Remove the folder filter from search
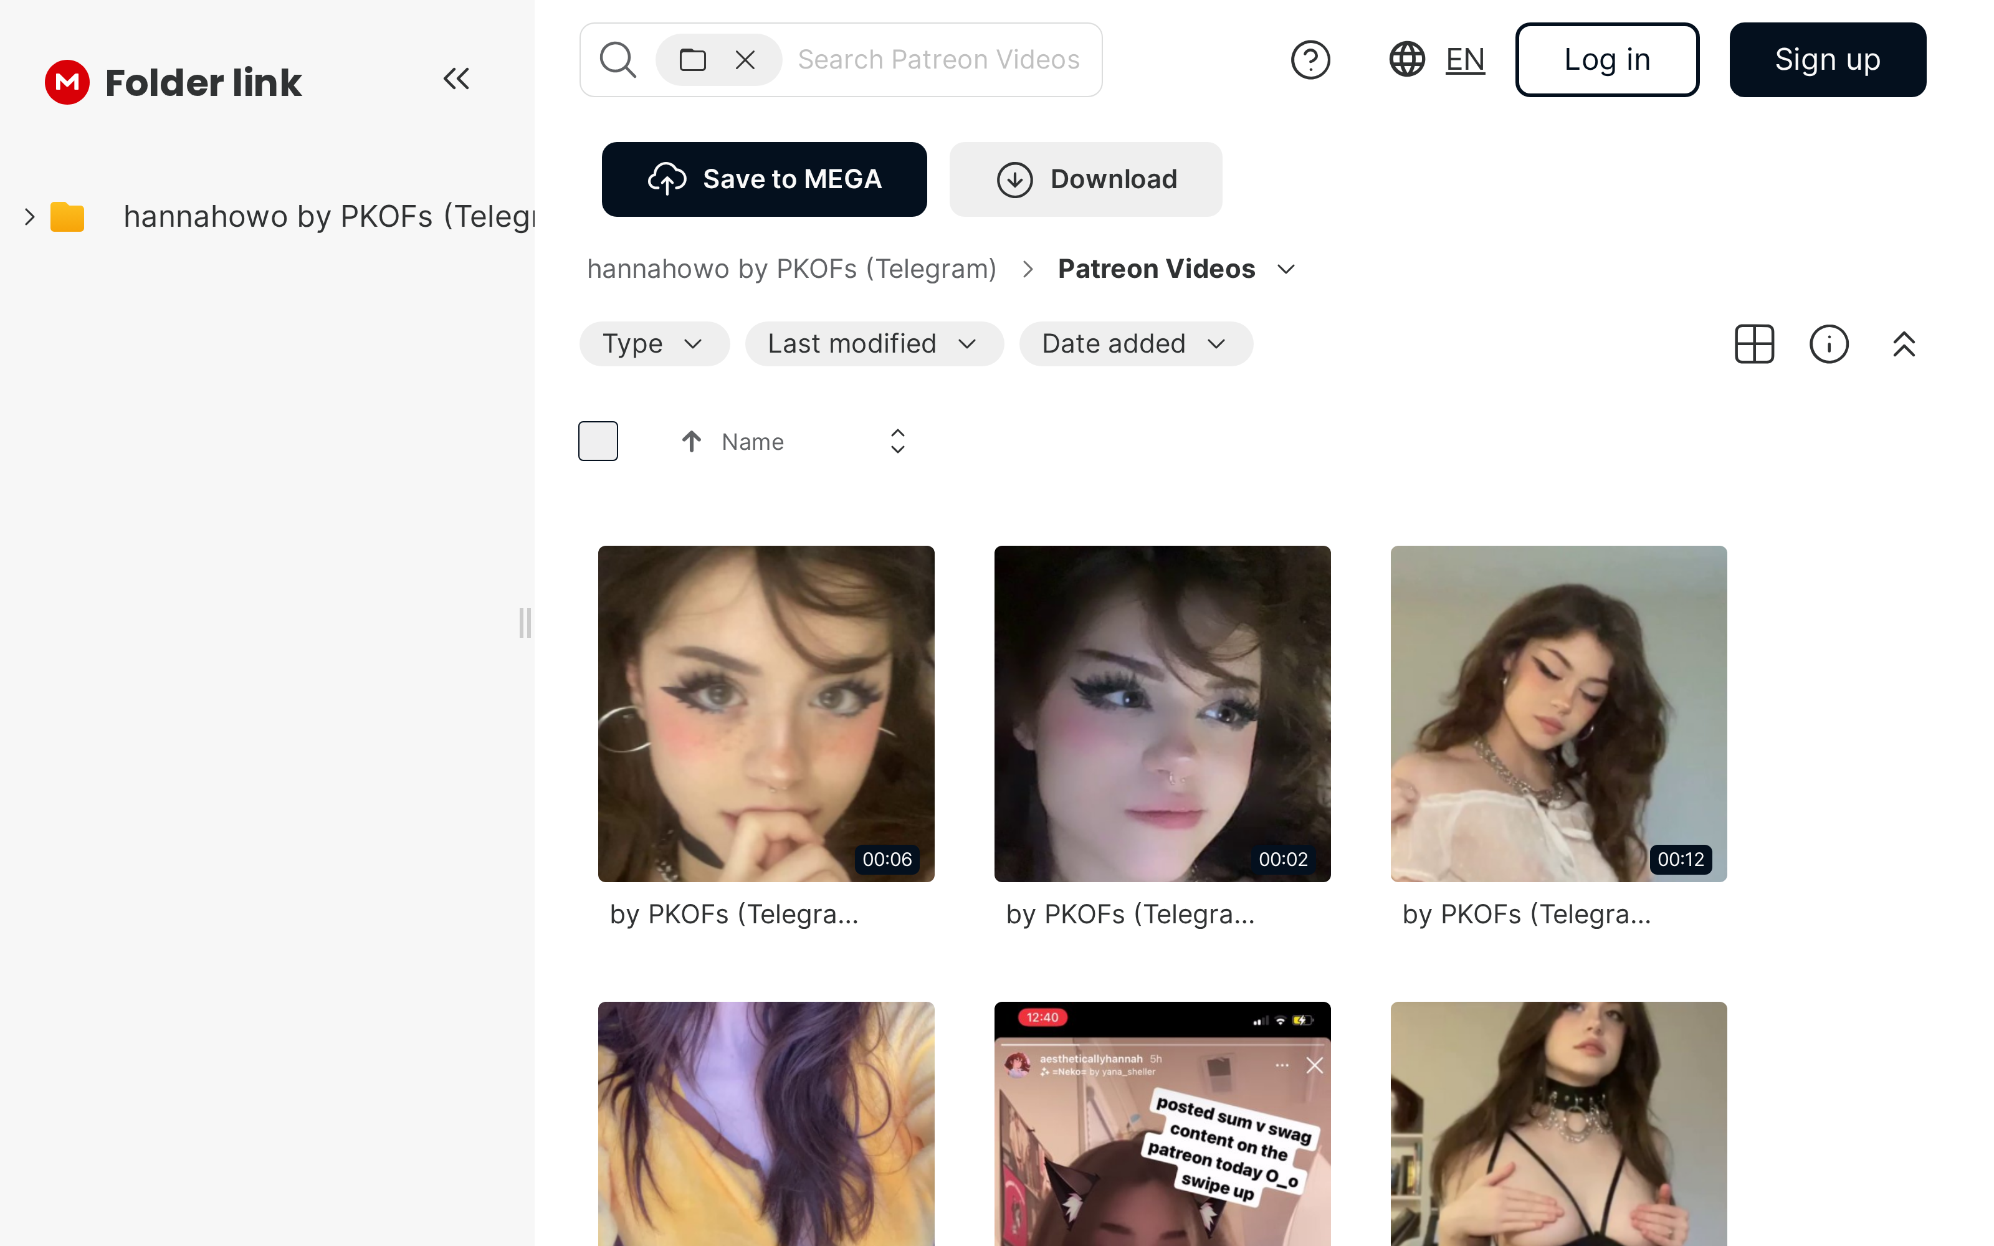This screenshot has height=1246, width=1994. click(x=745, y=59)
